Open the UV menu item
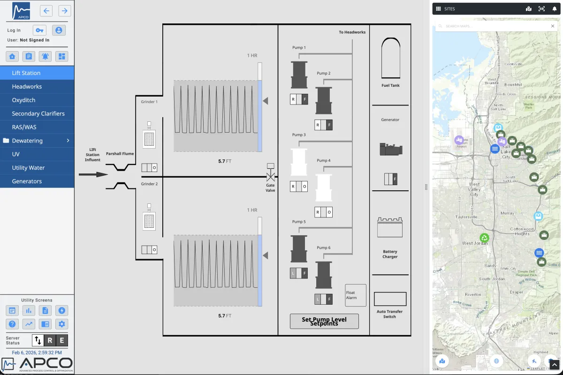 (37, 154)
